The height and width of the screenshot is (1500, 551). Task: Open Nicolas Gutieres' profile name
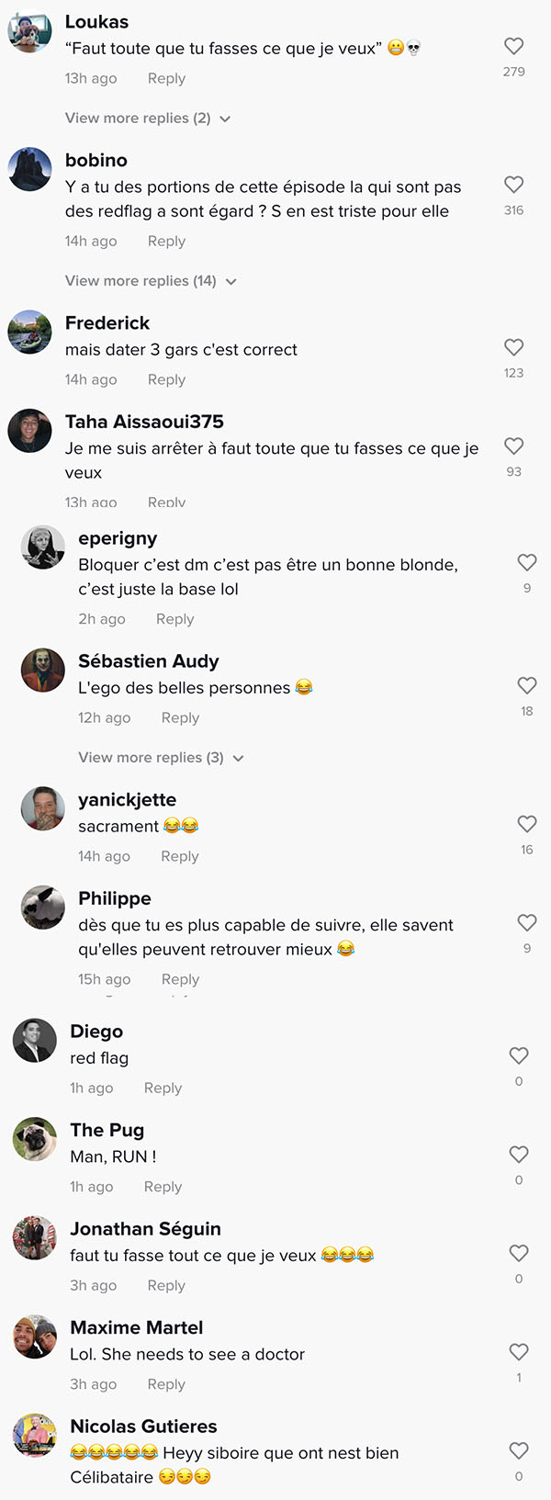(x=143, y=1427)
